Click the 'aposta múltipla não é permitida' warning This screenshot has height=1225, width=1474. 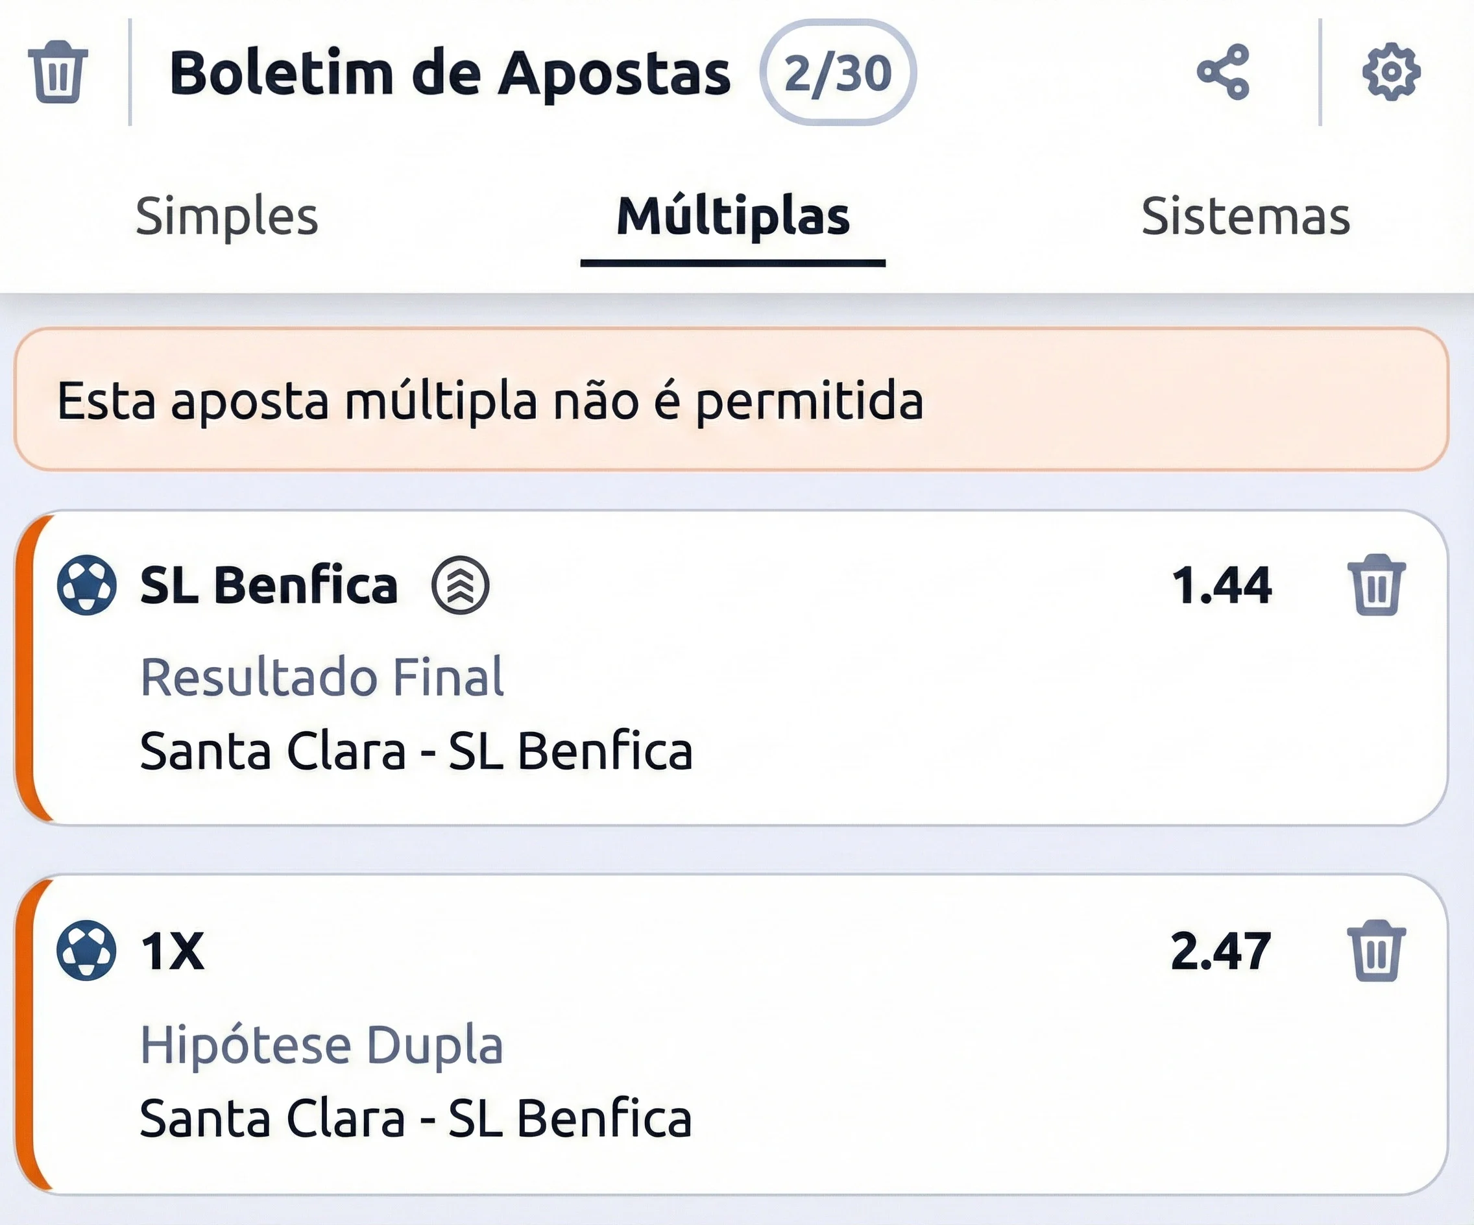[490, 400]
